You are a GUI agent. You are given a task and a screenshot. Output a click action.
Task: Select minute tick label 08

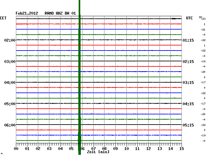pos(104,149)
